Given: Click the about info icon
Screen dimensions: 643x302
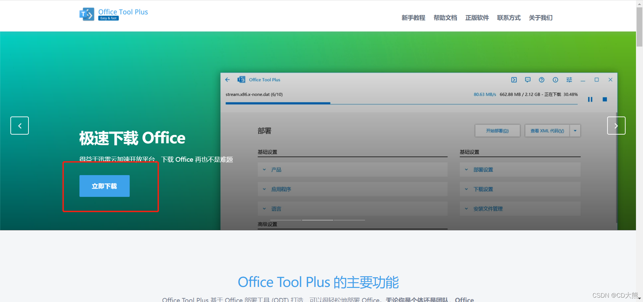Looking at the screenshot, I should [x=555, y=80].
